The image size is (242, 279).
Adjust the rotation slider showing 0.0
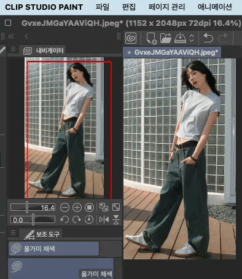point(33,219)
